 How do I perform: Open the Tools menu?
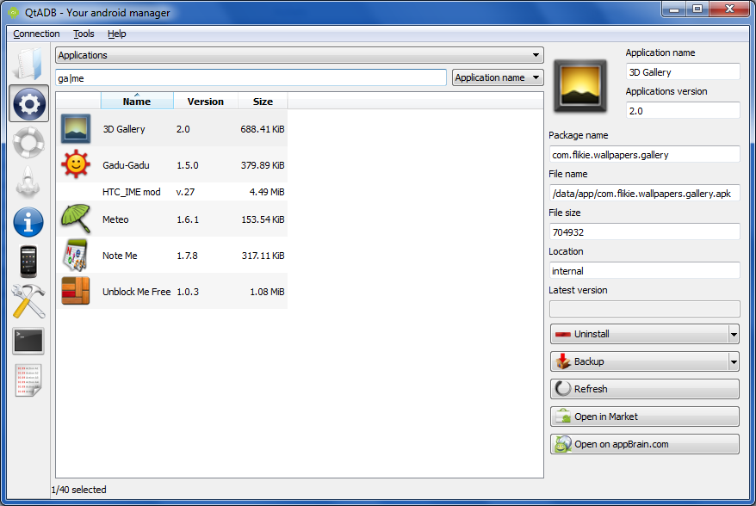(84, 34)
